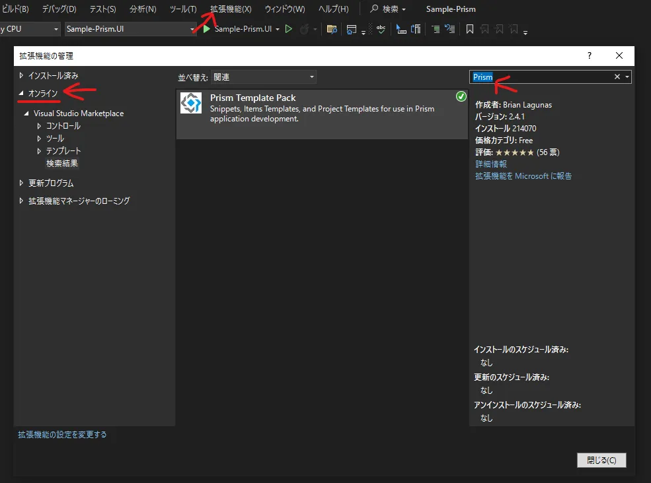This screenshot has width=651, height=483.
Task: Click the Prism Template Pack logo
Action: pos(191,103)
